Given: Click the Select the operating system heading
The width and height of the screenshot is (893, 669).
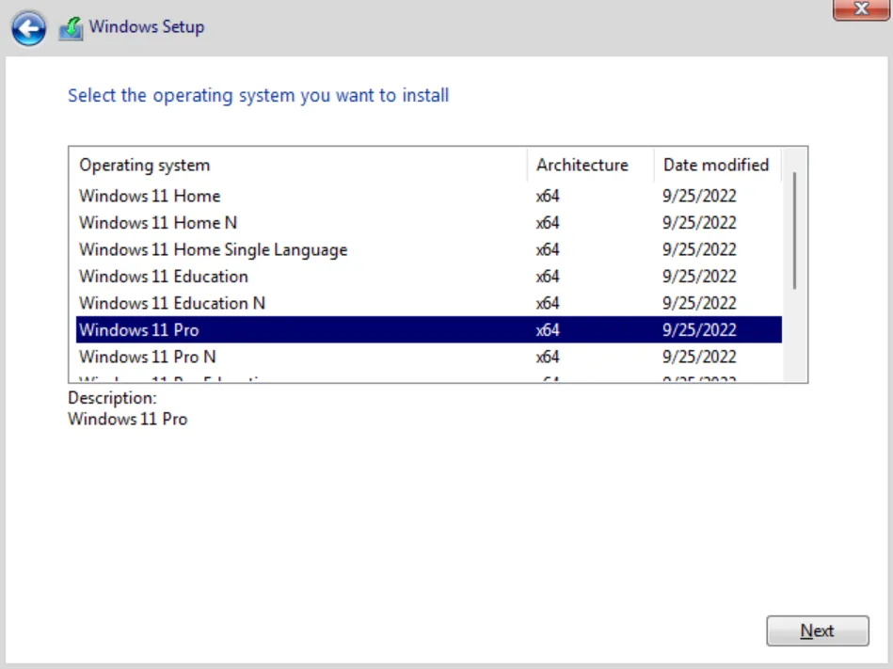Looking at the screenshot, I should tap(258, 95).
